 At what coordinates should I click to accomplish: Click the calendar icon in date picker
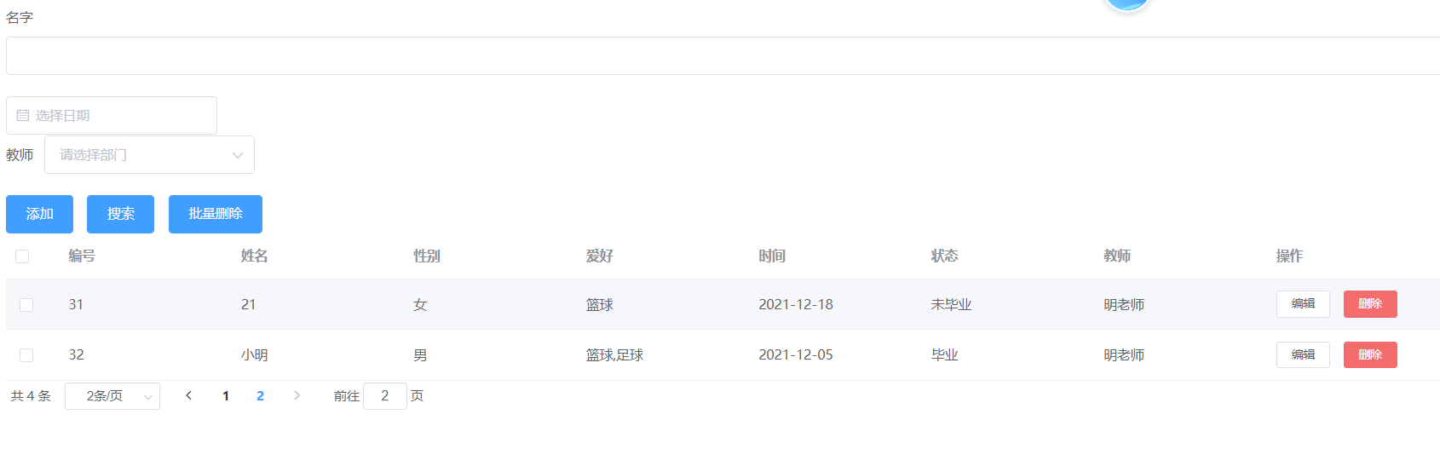23,116
